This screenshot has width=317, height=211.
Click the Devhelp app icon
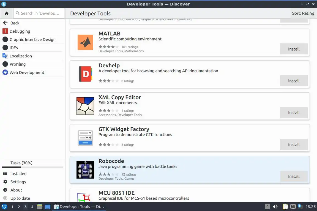(85, 74)
